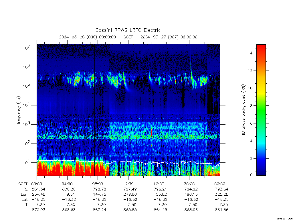Click time axis label '16:00'

click(x=159, y=184)
